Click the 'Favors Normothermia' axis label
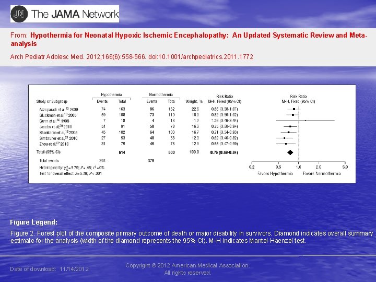The width and height of the screenshot is (376, 282). click(x=322, y=173)
